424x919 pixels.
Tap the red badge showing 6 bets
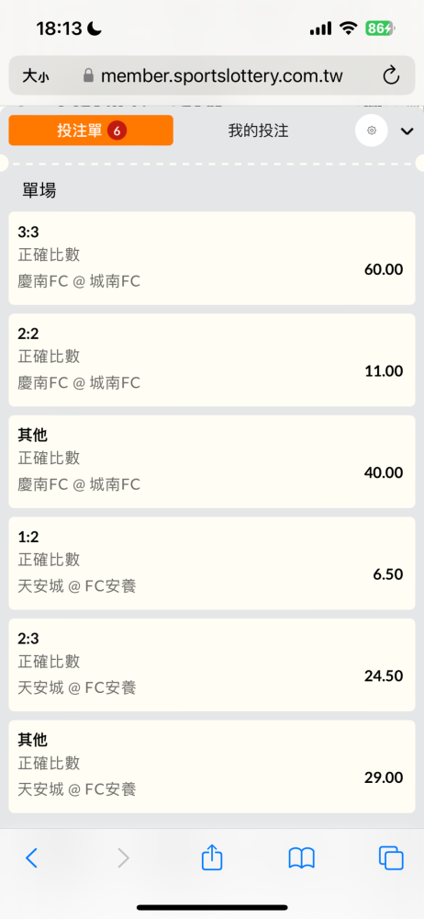coord(117,130)
